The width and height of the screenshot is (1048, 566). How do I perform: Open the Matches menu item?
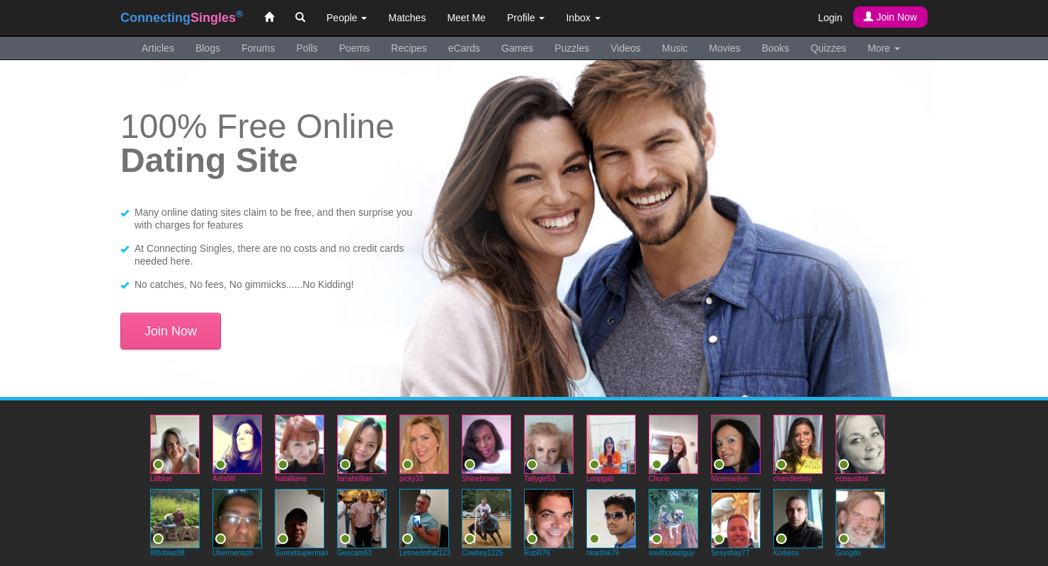[x=407, y=18]
